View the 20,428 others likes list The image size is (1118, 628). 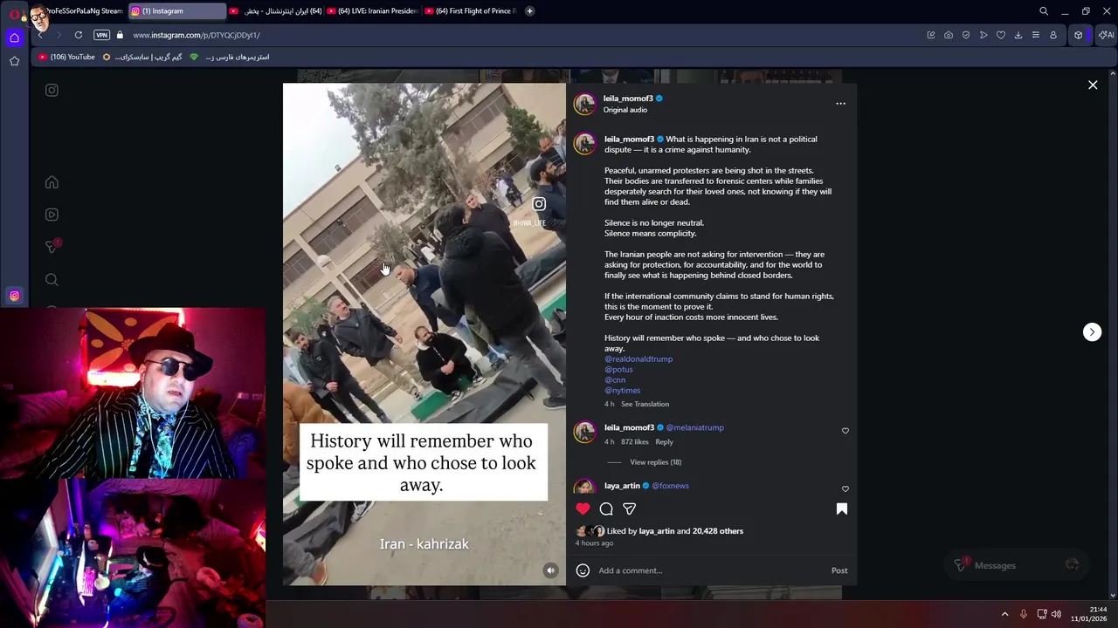[717, 530]
